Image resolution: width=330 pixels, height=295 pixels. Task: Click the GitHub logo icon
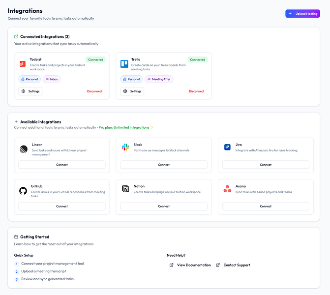pos(23,191)
